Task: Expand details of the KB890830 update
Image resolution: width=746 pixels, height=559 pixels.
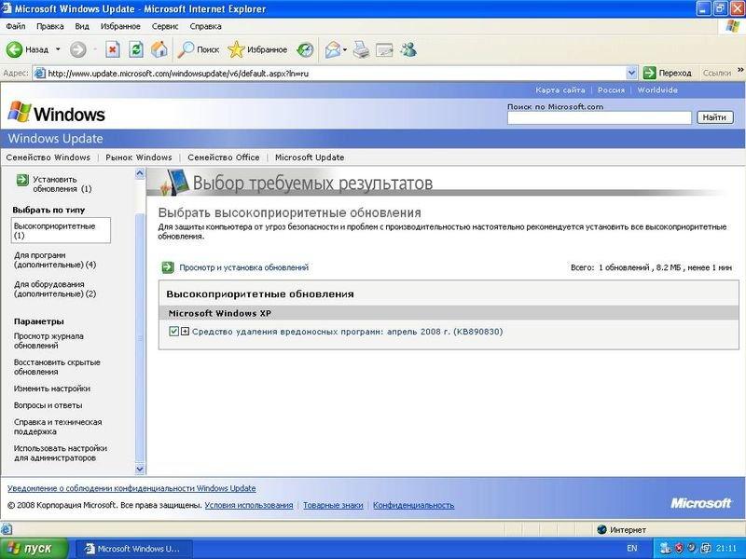Action: 185,332
